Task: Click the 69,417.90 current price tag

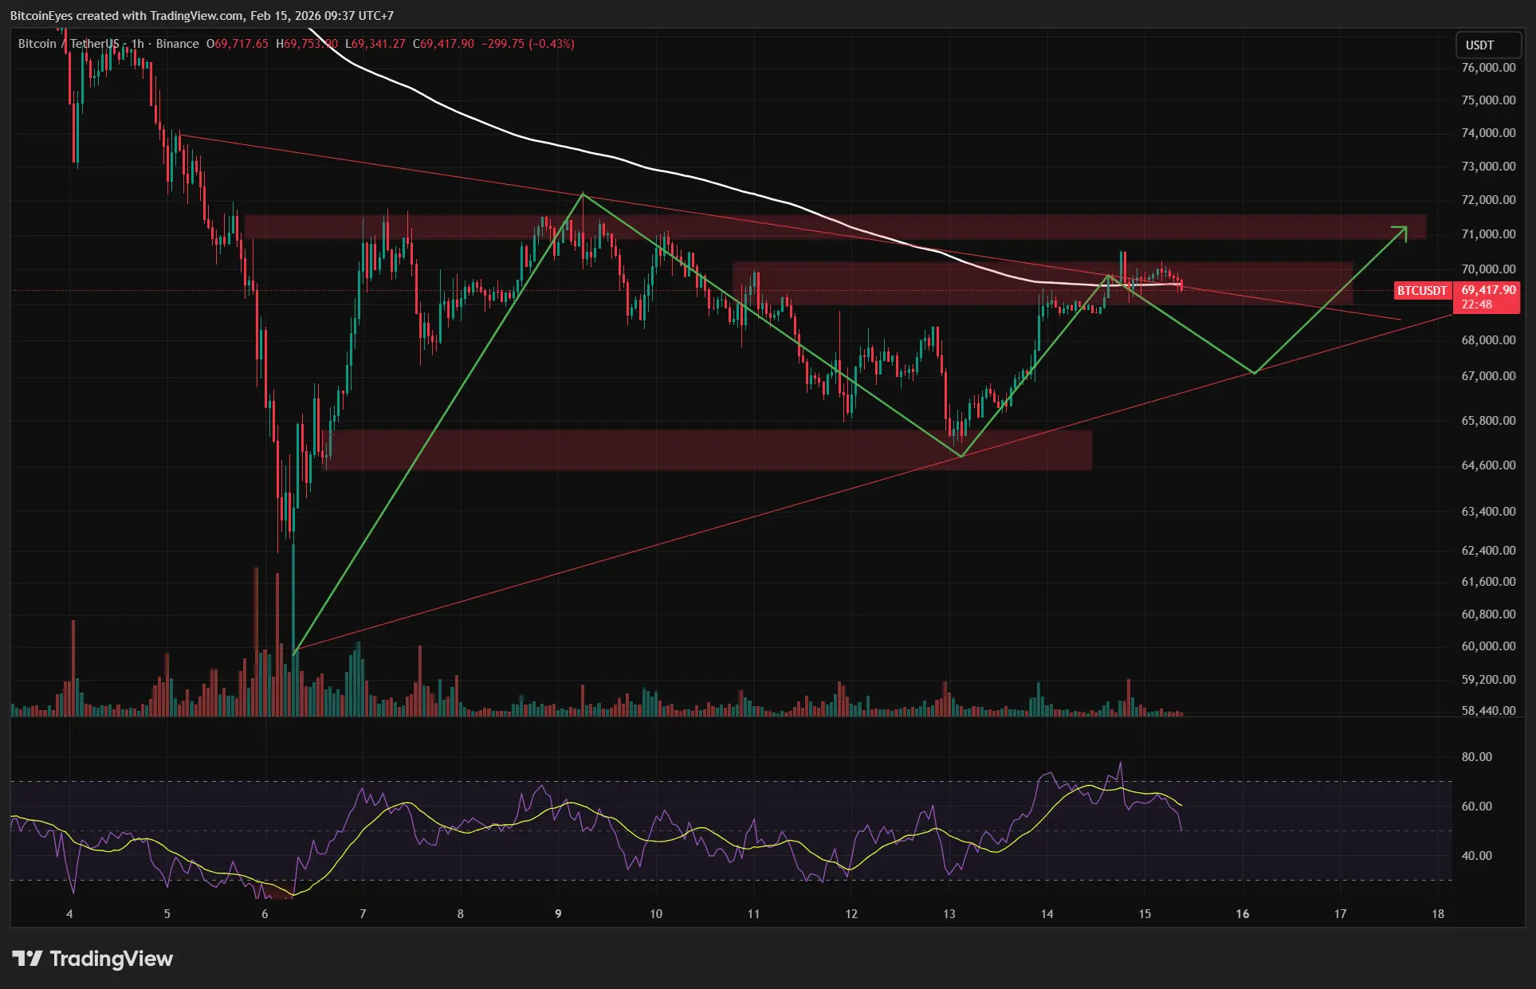Action: click(x=1487, y=290)
